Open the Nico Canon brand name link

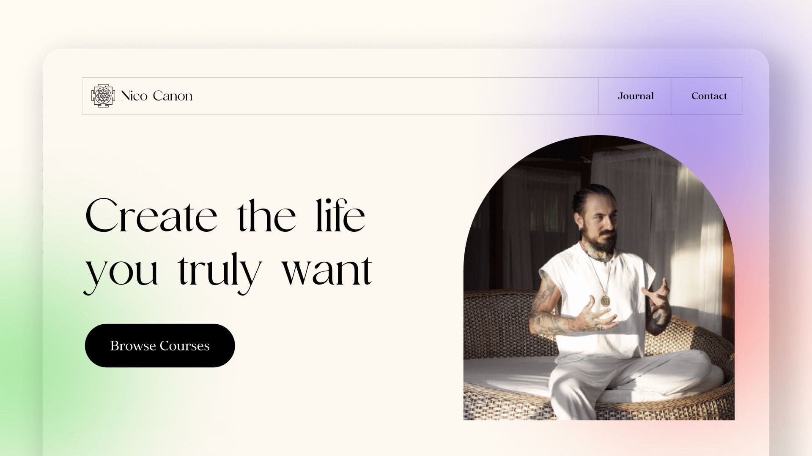pyautogui.click(x=156, y=96)
